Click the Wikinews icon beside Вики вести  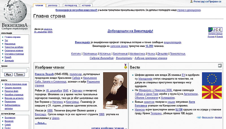coord(199,117)
